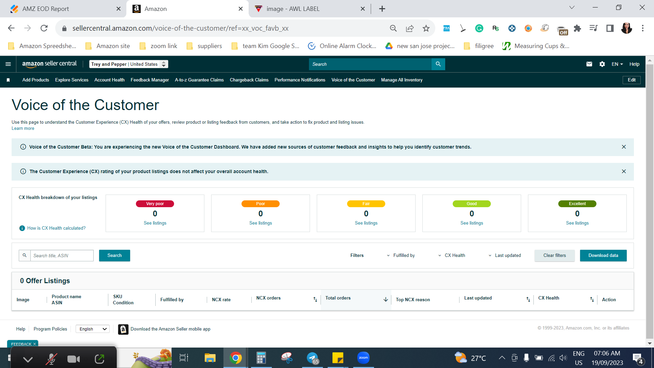Open the Chrome three-dot menu
654x368 pixels.
coord(643,28)
